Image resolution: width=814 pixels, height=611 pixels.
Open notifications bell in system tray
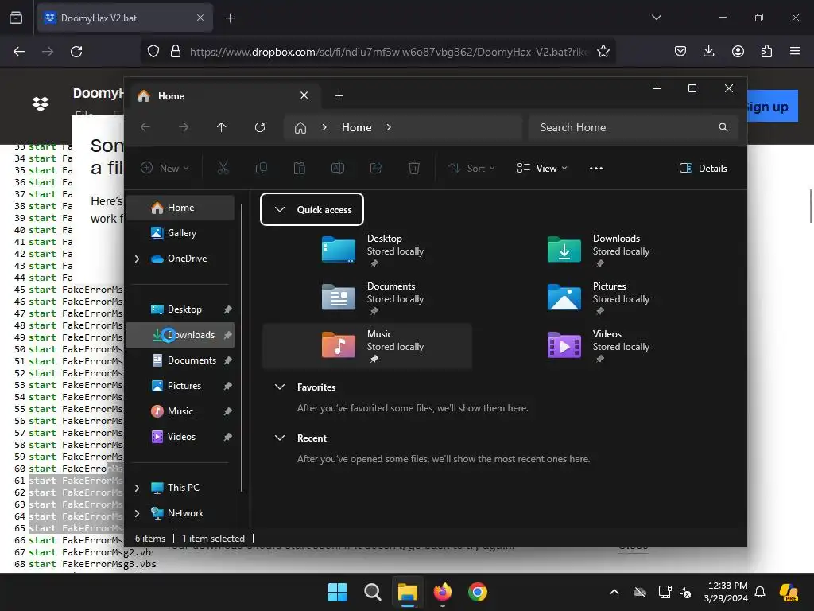tap(760, 592)
